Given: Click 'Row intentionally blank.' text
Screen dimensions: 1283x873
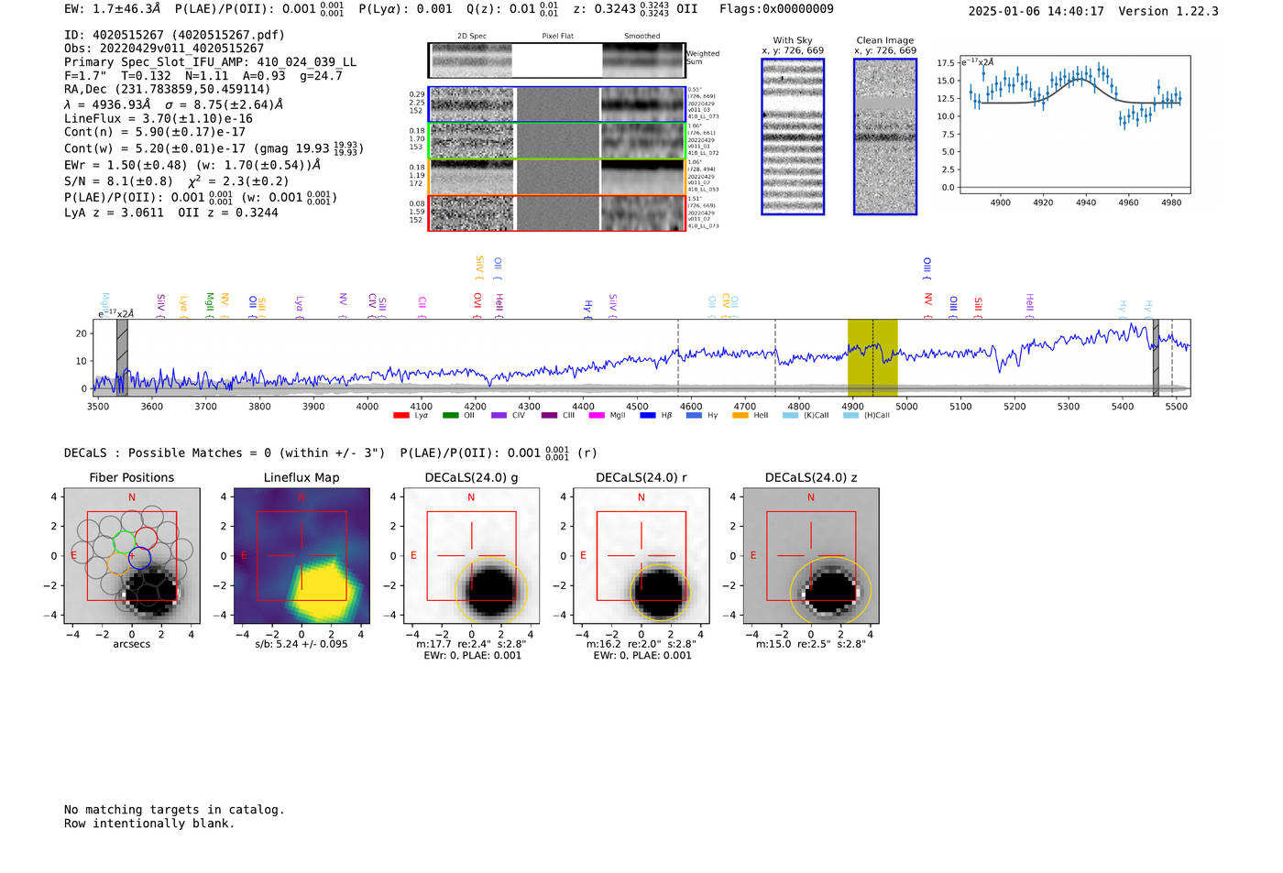Looking at the screenshot, I should pos(149,824).
